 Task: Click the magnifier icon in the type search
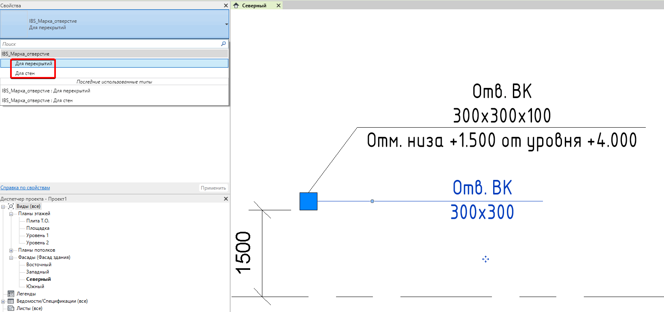tap(223, 44)
